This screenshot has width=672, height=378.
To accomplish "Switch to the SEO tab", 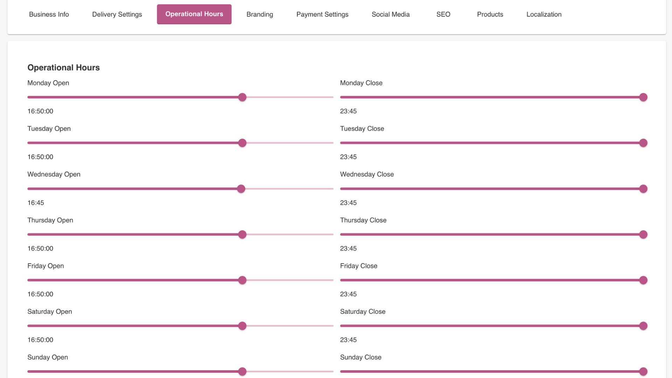I will [x=443, y=14].
